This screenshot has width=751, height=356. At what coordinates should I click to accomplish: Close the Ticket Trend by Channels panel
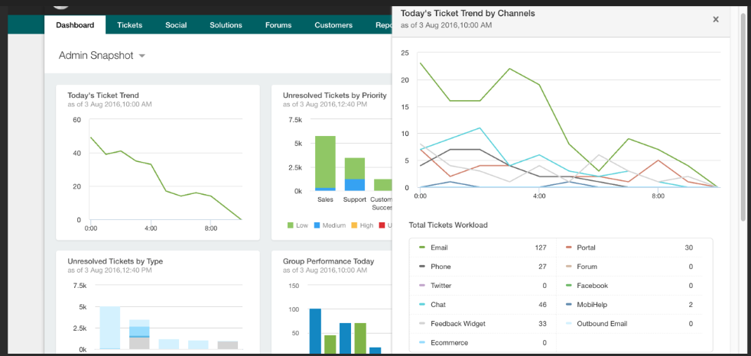(716, 19)
